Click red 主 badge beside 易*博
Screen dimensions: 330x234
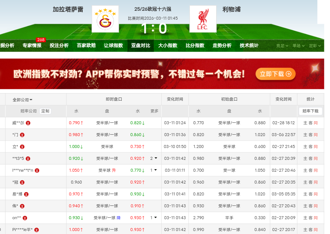[26, 194]
